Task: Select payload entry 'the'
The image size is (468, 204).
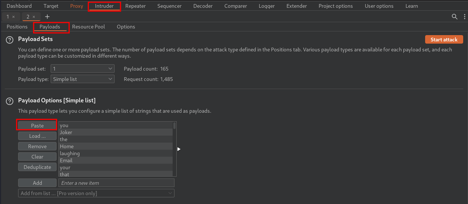Action: pyautogui.click(x=116, y=139)
